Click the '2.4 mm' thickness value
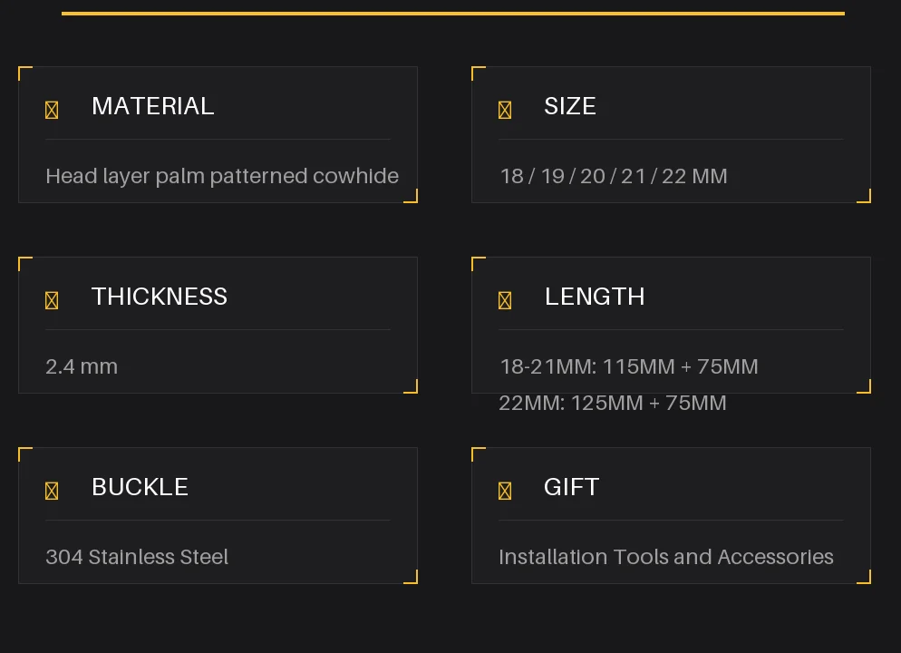This screenshot has height=653, width=901. (x=82, y=366)
